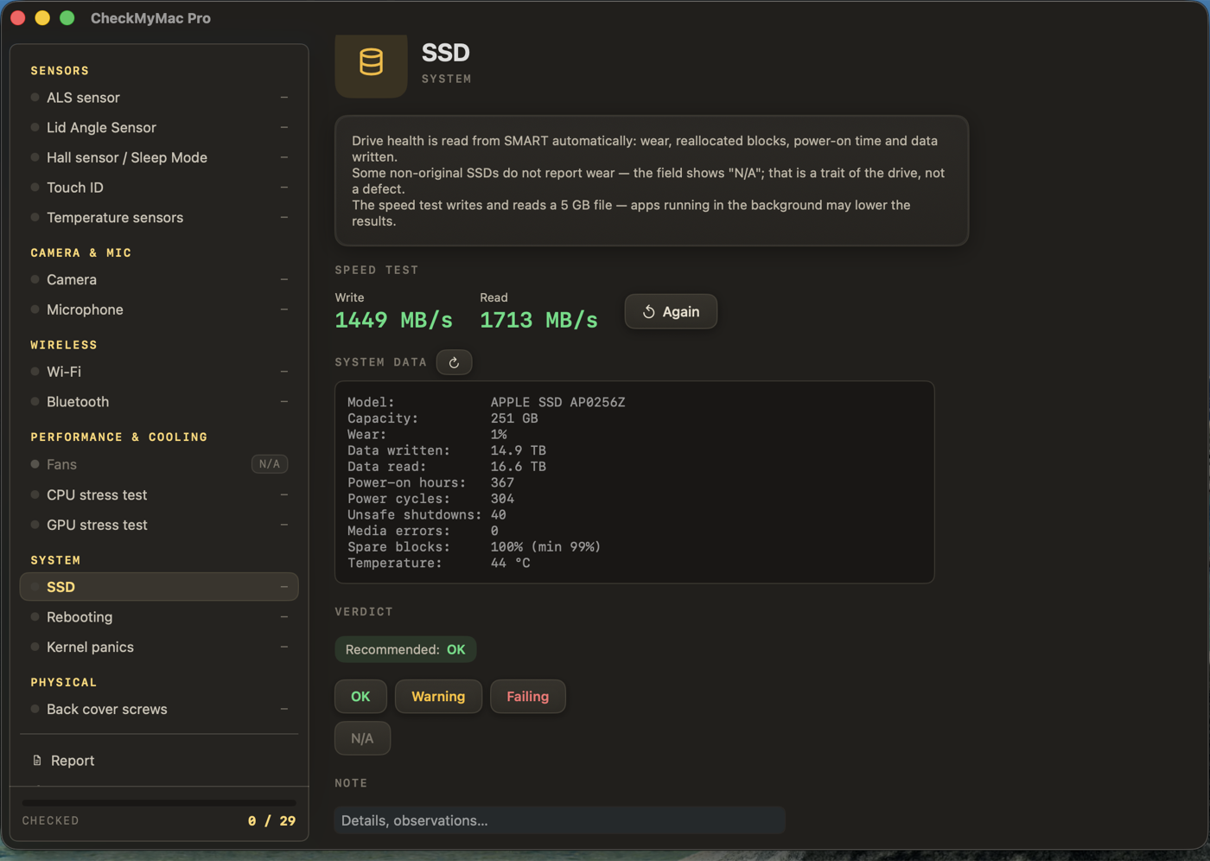The image size is (1210, 861).
Task: Mark verdict as Failing
Action: point(527,697)
